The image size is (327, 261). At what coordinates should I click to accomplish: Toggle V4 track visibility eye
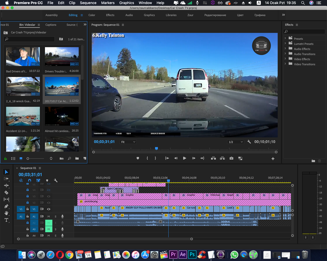point(49,190)
